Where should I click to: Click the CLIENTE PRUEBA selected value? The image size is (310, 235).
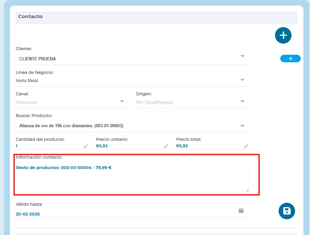38,59
